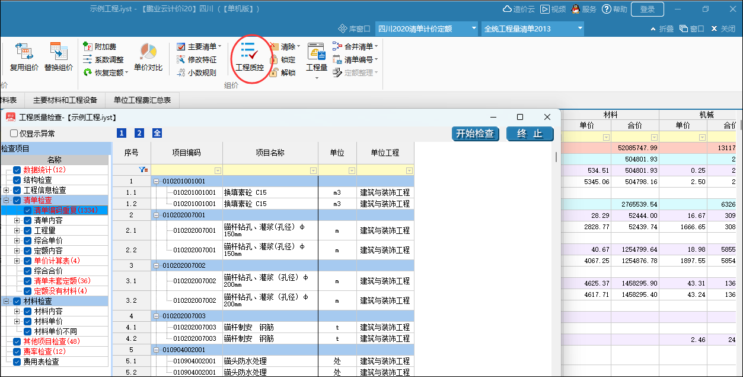
Task: Switch to 主要材料和工程设备 tab
Action: [65, 100]
